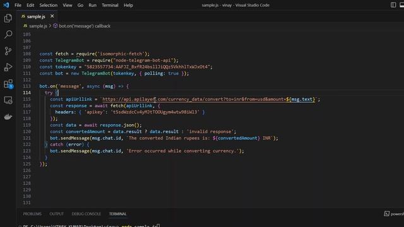
Task: Open the Edit menu
Action: 30,5
